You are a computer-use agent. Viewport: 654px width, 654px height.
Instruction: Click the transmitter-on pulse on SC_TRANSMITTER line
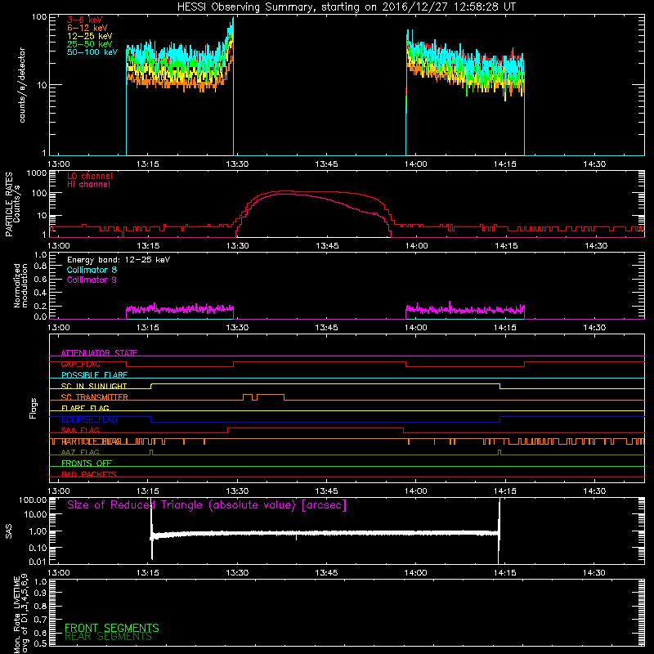click(x=271, y=395)
